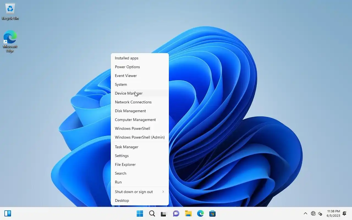Select Desktop at the menu bottom
This screenshot has height=220, width=352.
point(140,200)
